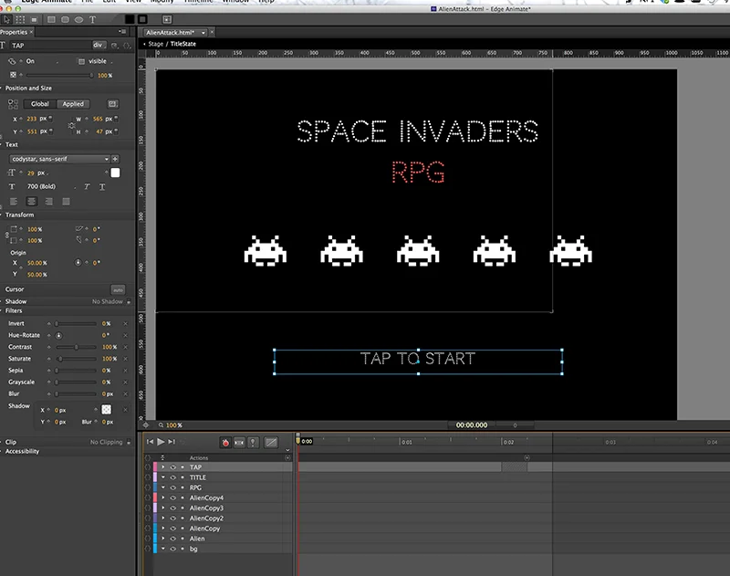Select the Transform tool
The height and width of the screenshot is (576, 730).
tap(20, 19)
